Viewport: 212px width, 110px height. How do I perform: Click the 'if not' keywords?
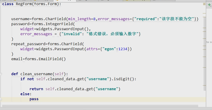(x=27, y=79)
